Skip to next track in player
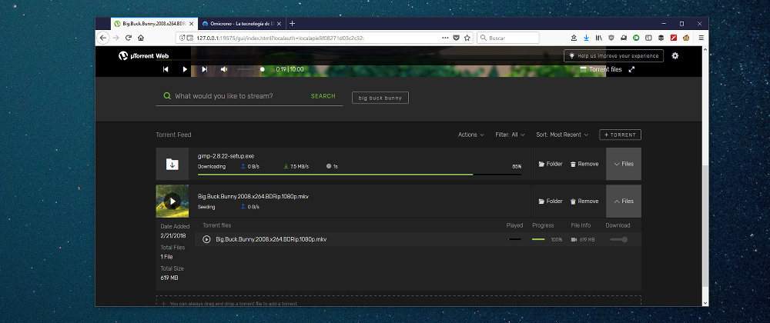This screenshot has width=770, height=323. tap(204, 69)
